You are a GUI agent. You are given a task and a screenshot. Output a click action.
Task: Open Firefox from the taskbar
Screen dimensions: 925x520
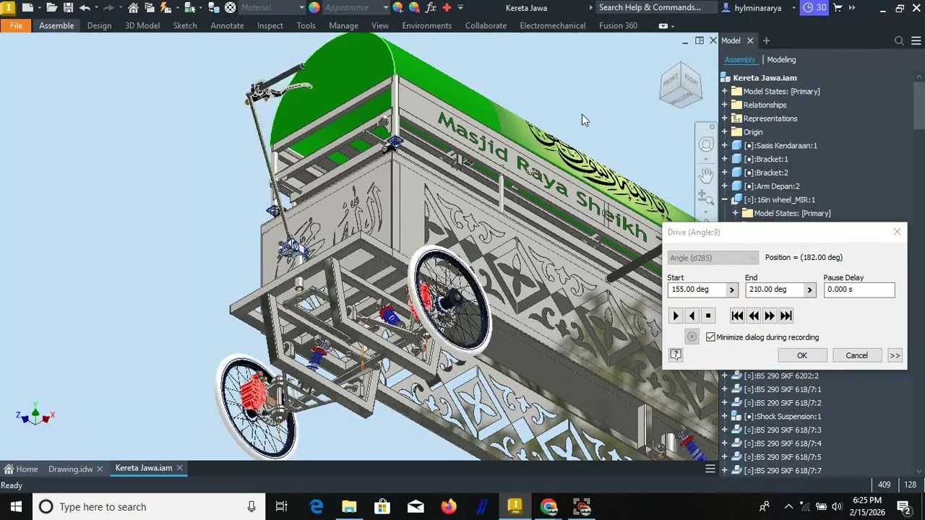pyautogui.click(x=449, y=507)
